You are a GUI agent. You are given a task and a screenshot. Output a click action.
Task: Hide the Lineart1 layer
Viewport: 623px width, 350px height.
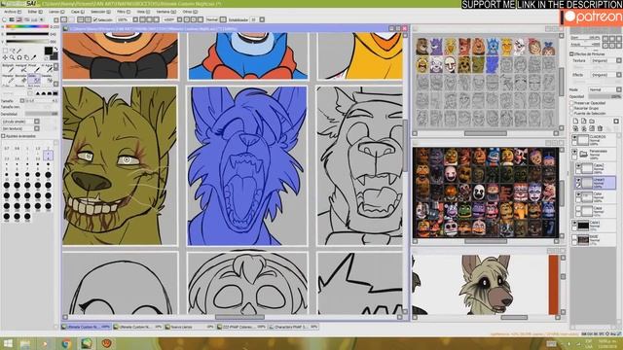pos(578,179)
